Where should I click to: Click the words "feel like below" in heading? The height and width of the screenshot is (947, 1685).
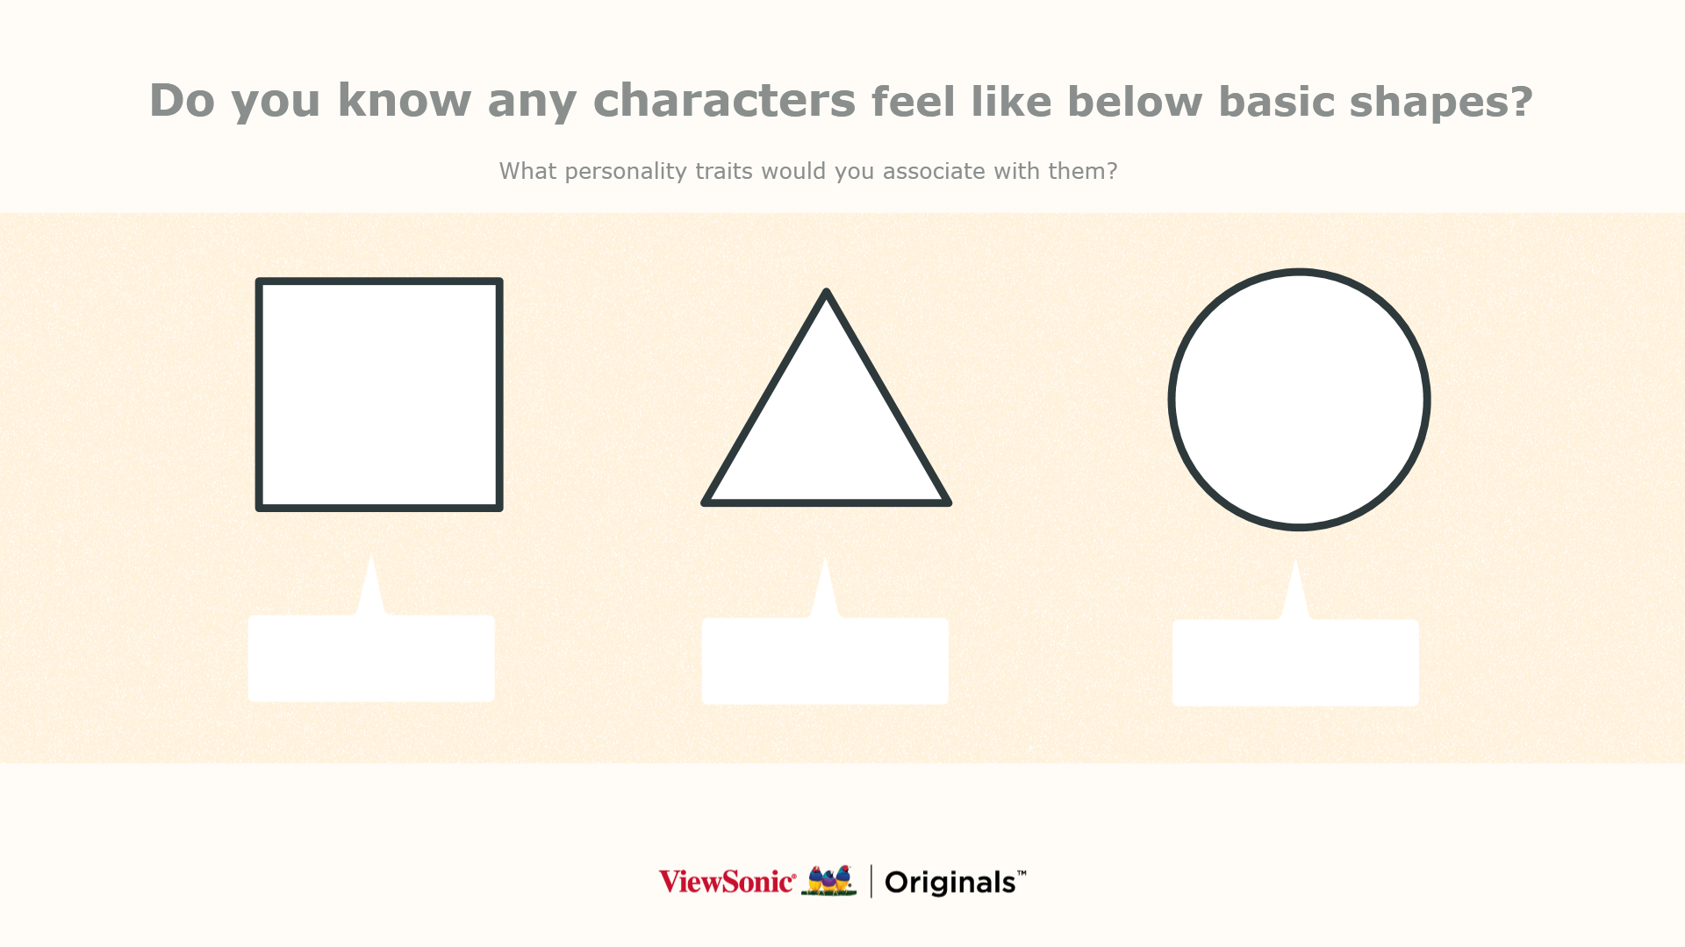coord(1036,102)
